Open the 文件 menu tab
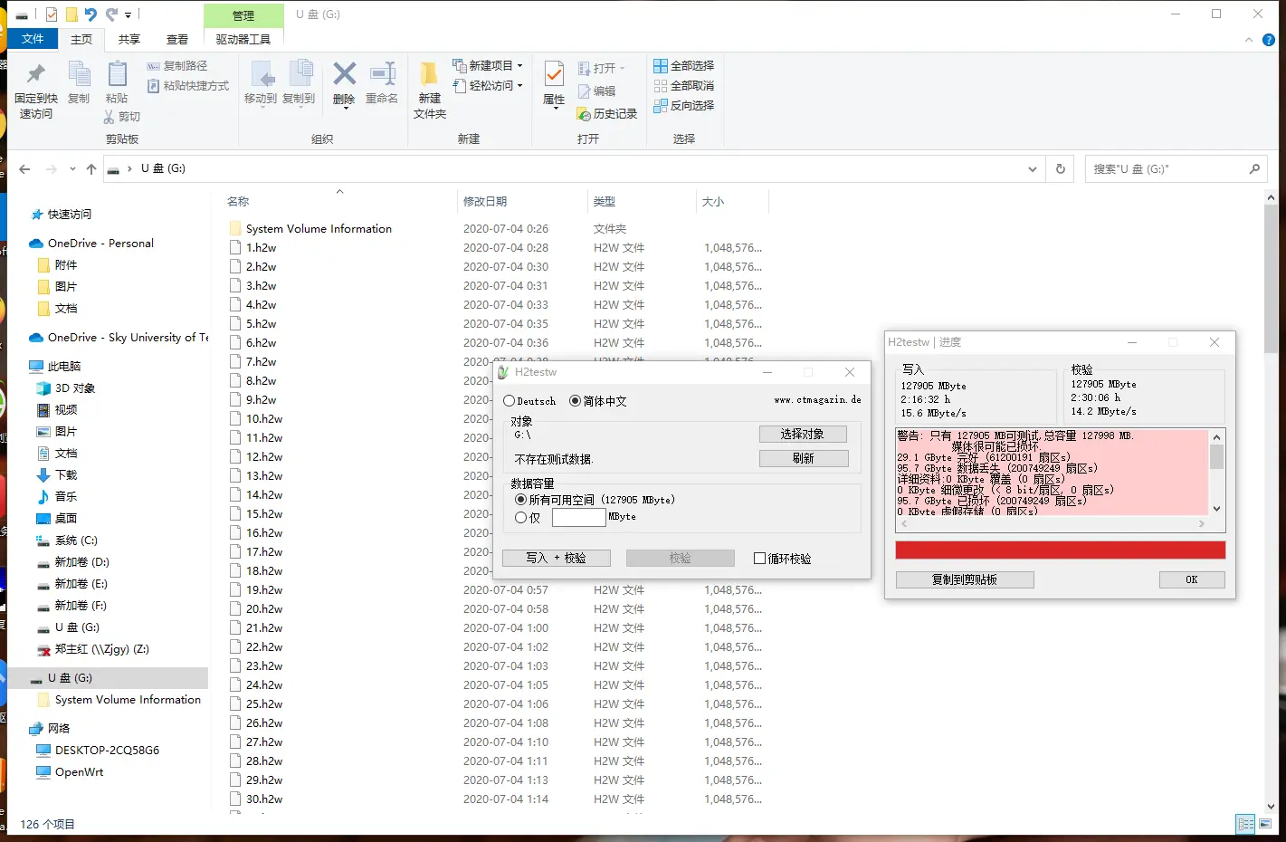1286x842 pixels. coord(33,39)
